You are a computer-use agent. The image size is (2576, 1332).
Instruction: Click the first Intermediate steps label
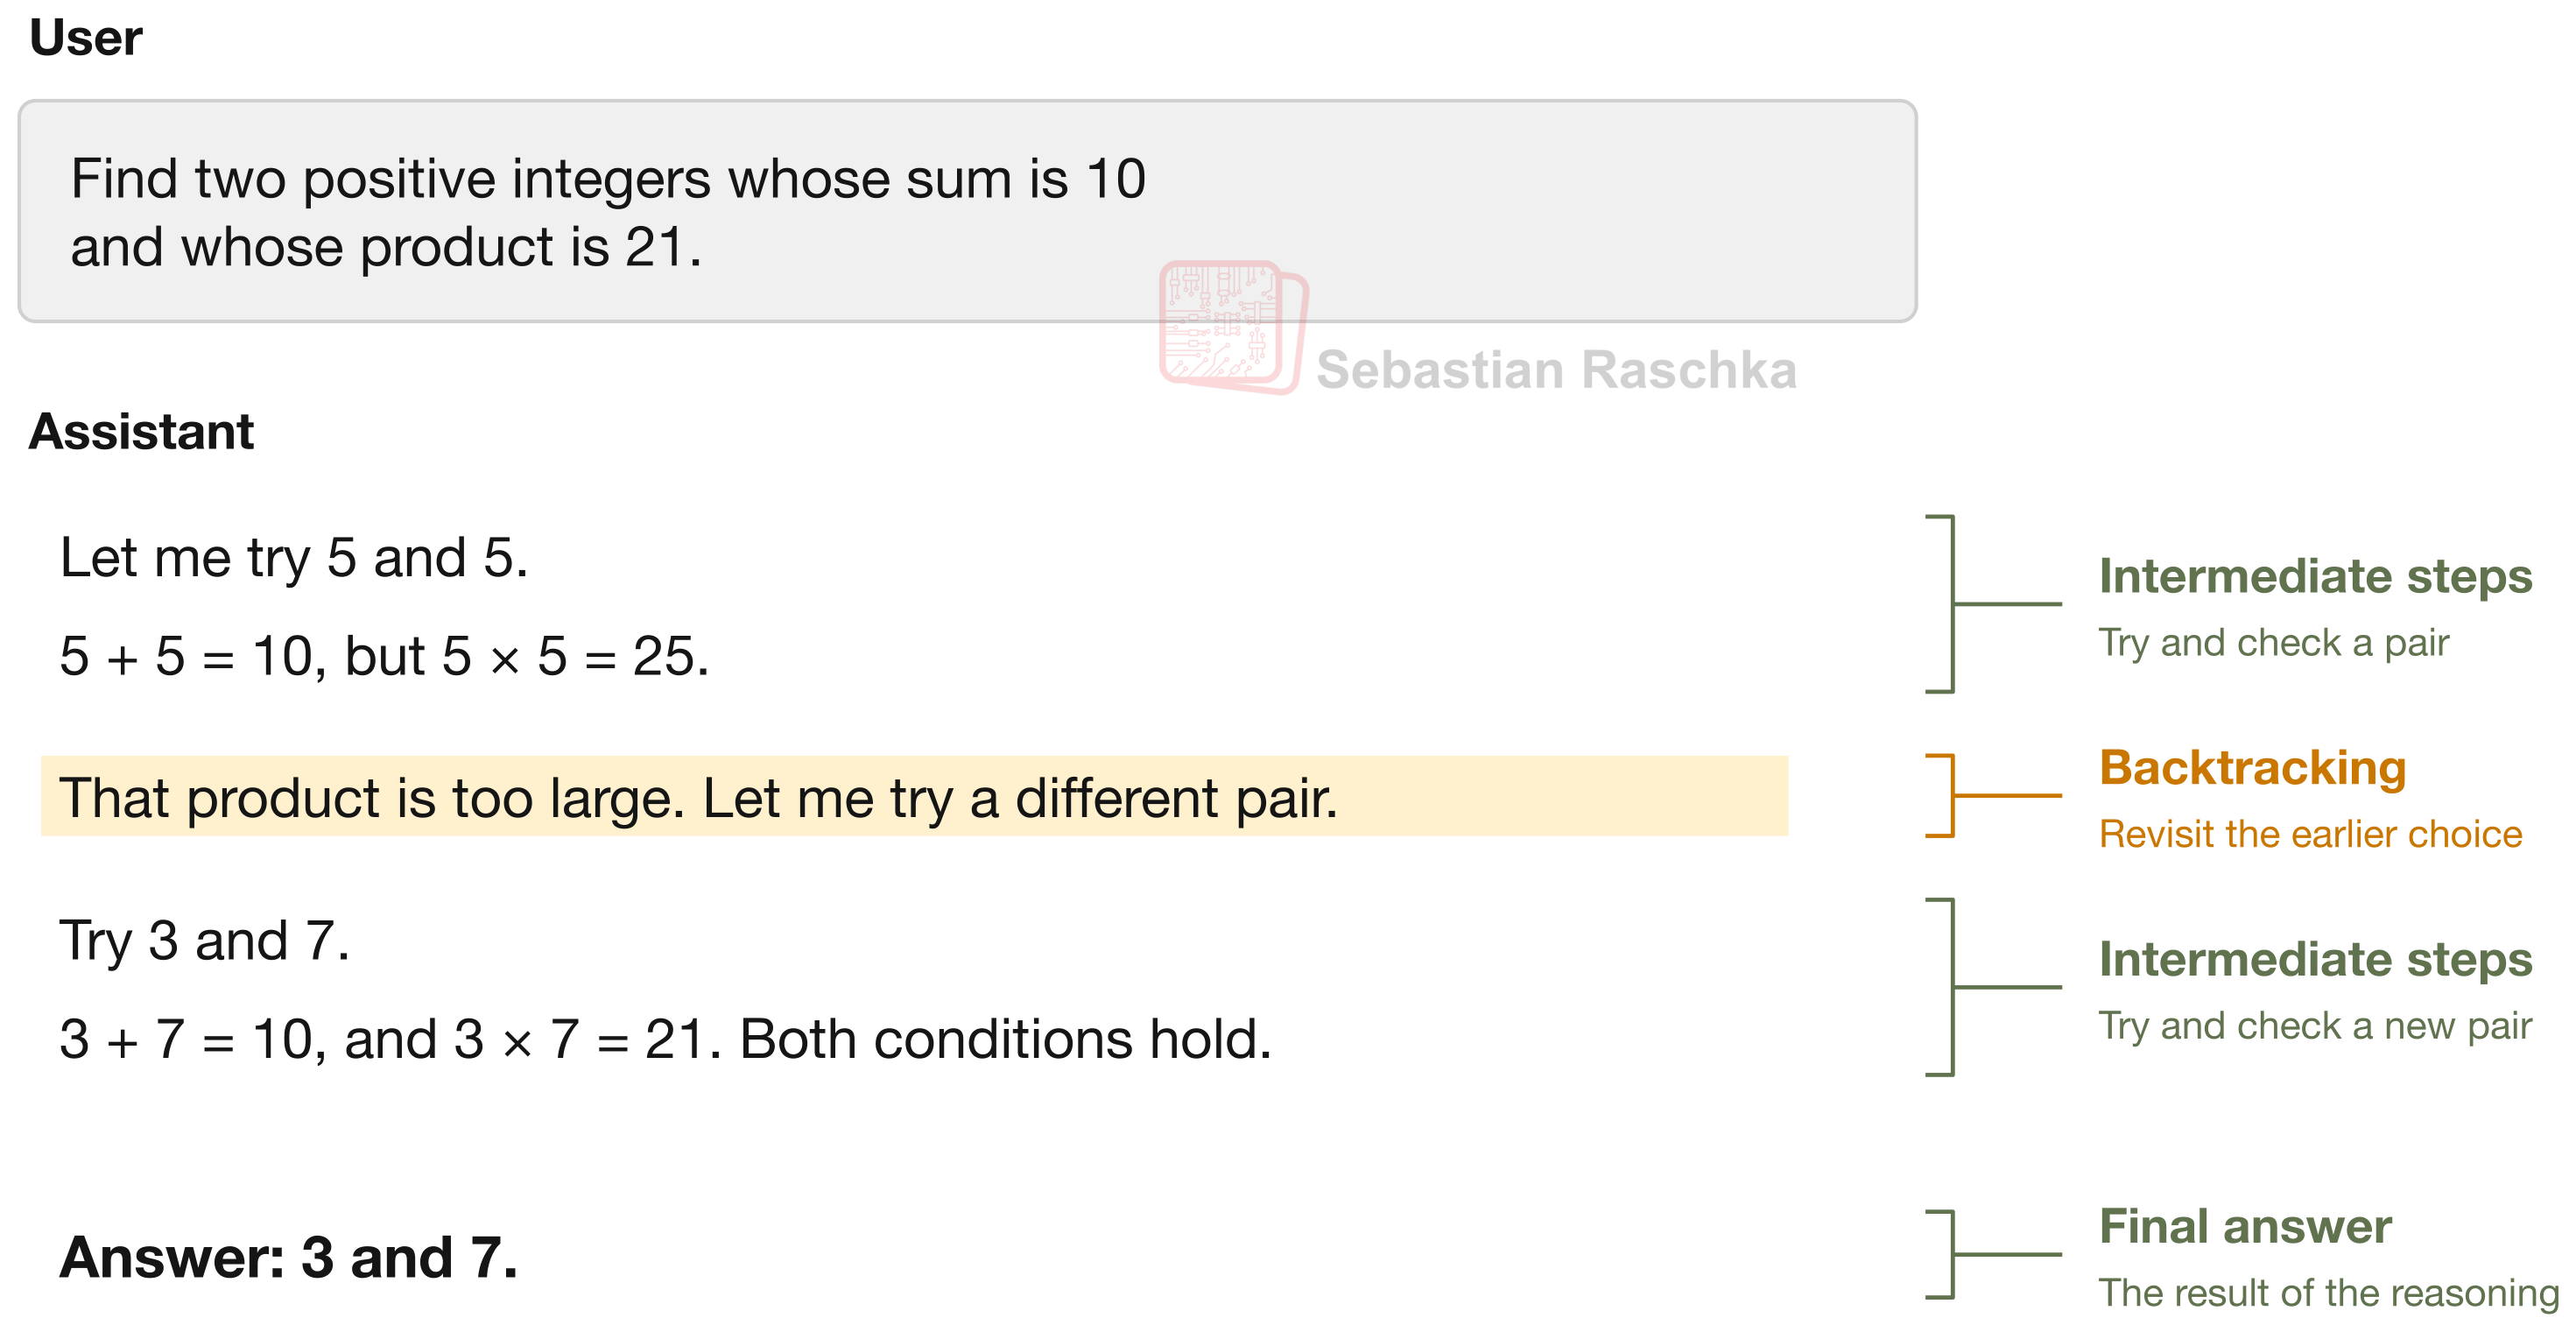(2315, 576)
